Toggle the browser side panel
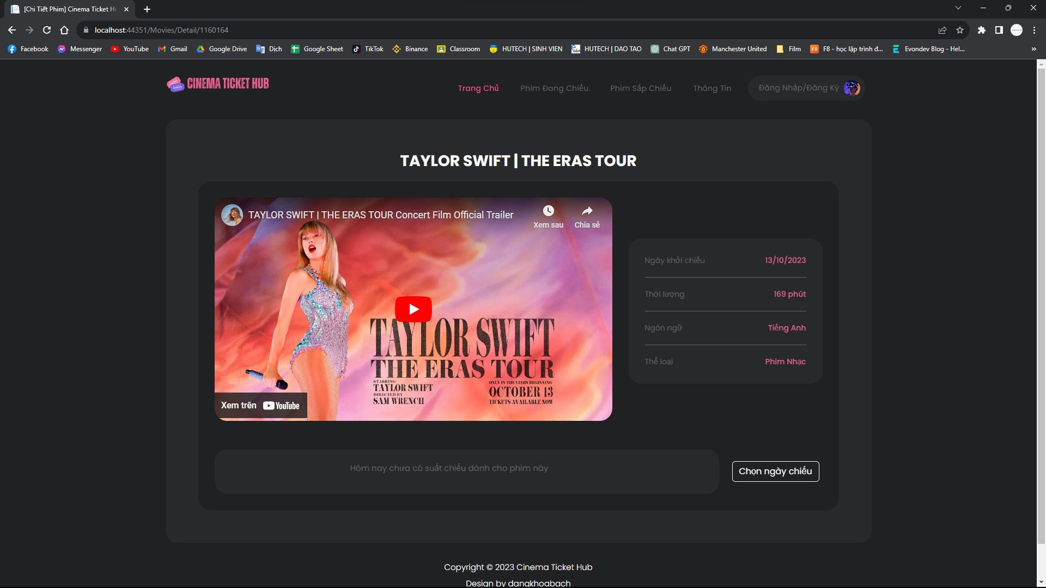 pyautogui.click(x=999, y=30)
